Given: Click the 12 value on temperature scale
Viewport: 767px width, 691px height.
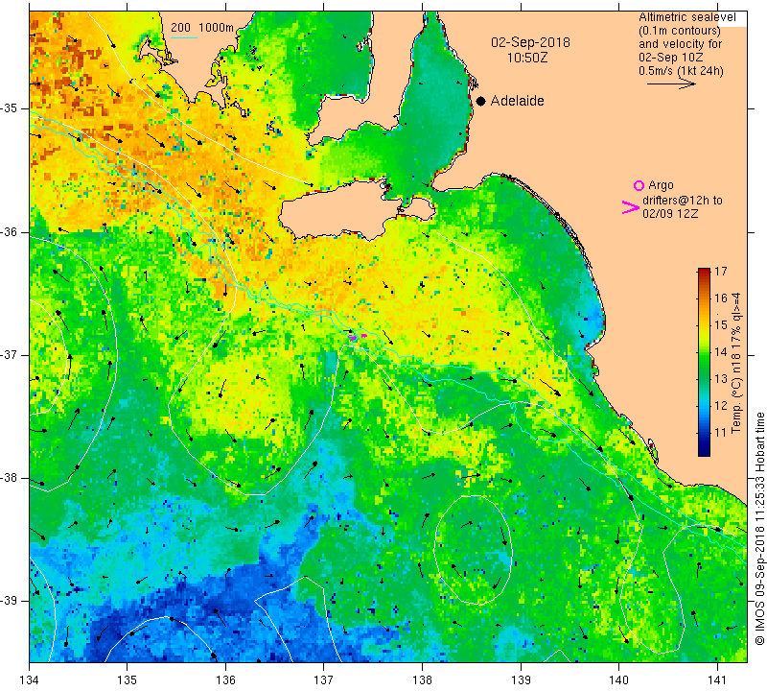Looking at the screenshot, I should tap(721, 406).
